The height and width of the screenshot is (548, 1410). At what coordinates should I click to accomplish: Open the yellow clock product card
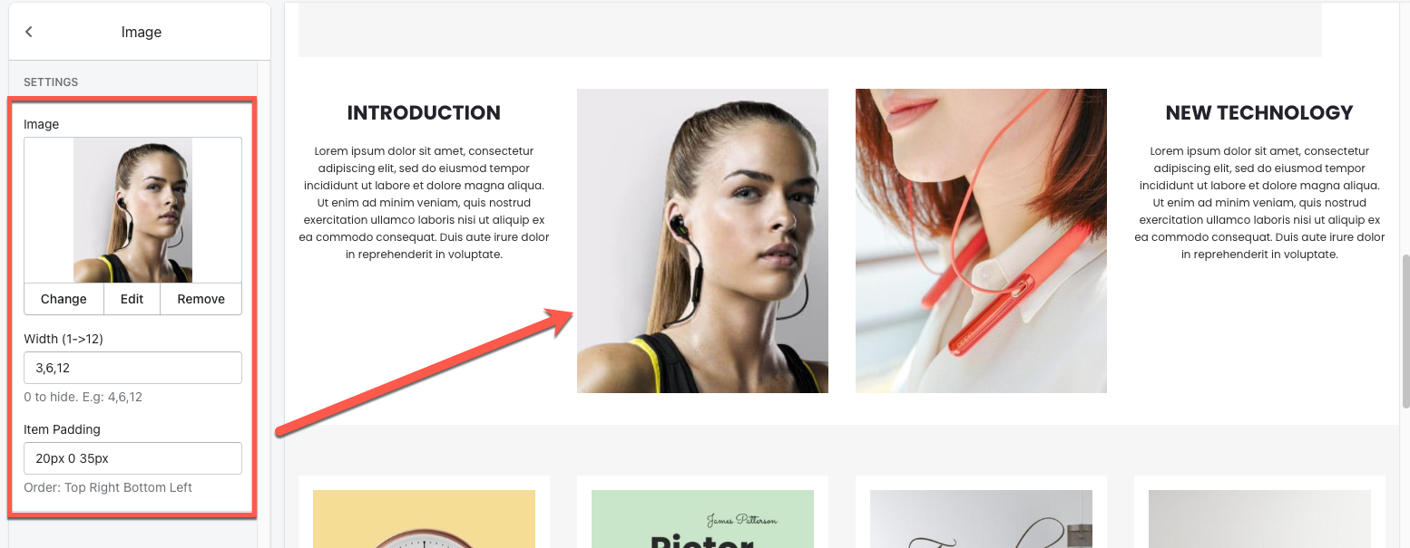click(x=424, y=512)
